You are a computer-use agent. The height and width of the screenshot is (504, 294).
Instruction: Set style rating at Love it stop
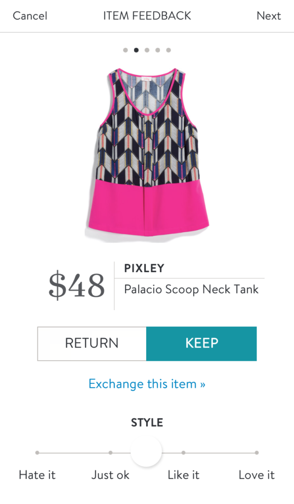pos(257,453)
